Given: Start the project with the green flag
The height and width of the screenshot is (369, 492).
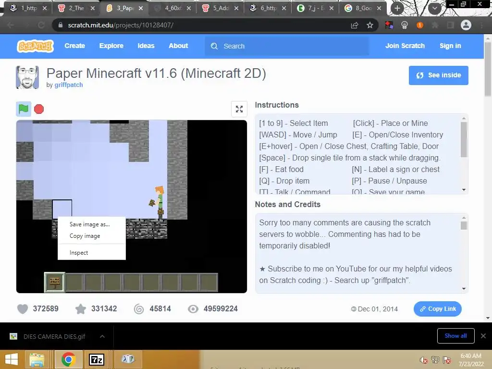Looking at the screenshot, I should click(x=24, y=109).
